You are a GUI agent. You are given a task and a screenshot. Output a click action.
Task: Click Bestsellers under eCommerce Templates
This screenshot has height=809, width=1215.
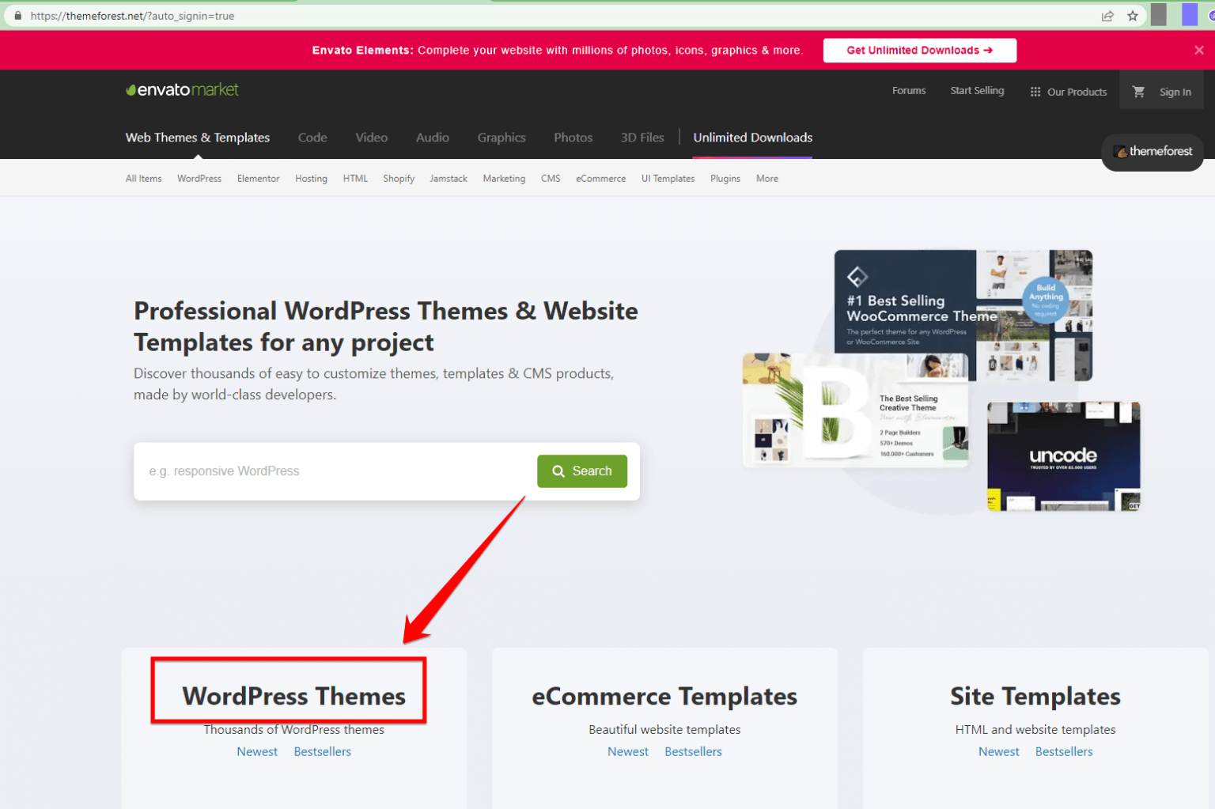[x=693, y=752]
